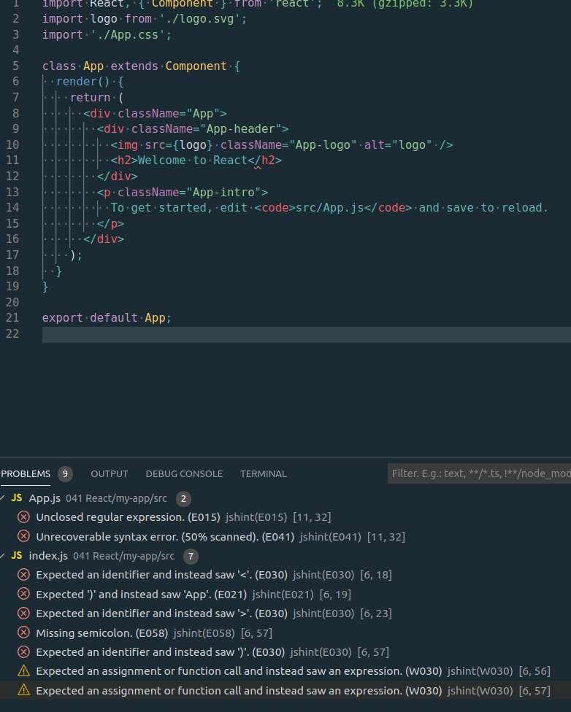Click '"App-intro"' className value
571x712 pixels.
(223, 192)
